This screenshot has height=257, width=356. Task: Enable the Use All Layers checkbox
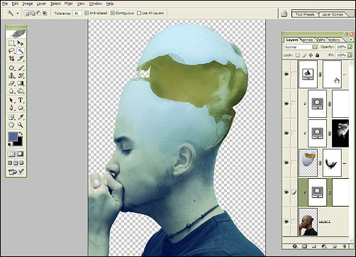point(139,13)
